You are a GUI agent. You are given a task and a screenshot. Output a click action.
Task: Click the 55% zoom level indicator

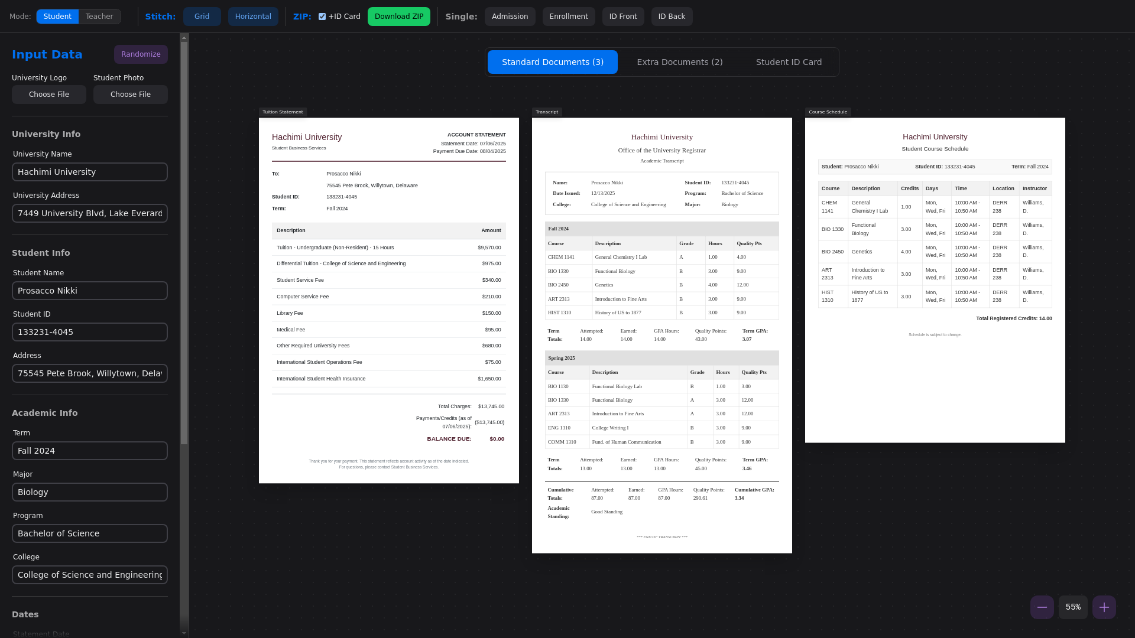1073,607
